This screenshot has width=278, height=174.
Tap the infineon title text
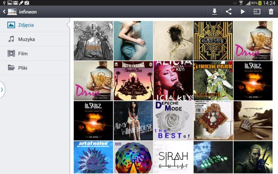click(x=28, y=12)
